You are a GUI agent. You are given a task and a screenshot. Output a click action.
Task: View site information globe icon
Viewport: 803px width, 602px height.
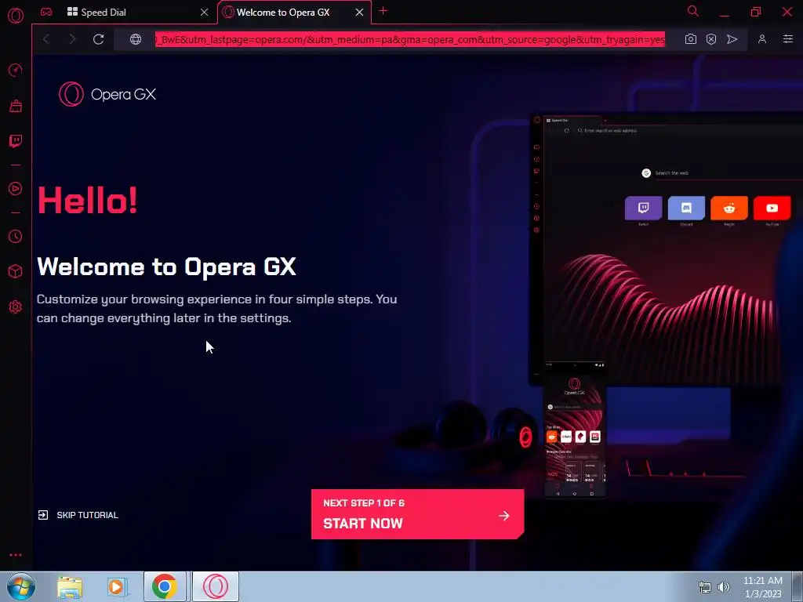[x=135, y=39]
